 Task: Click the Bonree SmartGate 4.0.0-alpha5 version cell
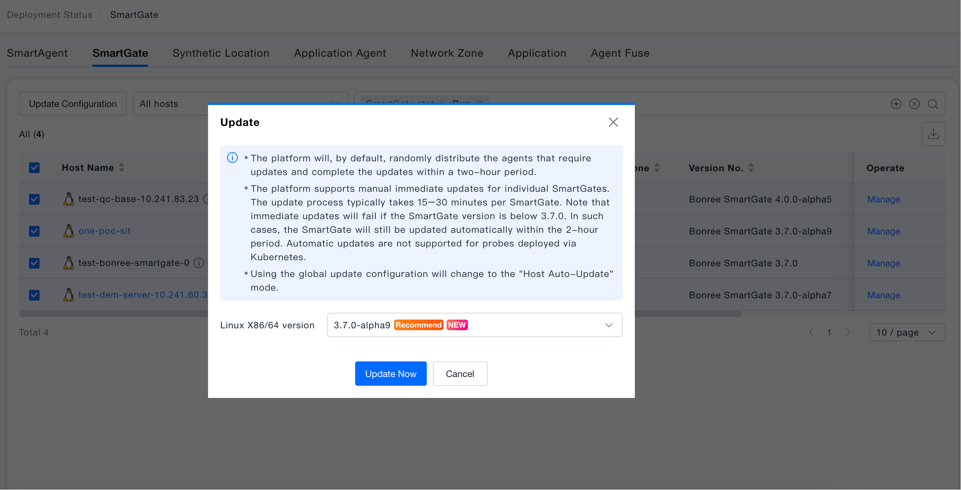coord(760,199)
